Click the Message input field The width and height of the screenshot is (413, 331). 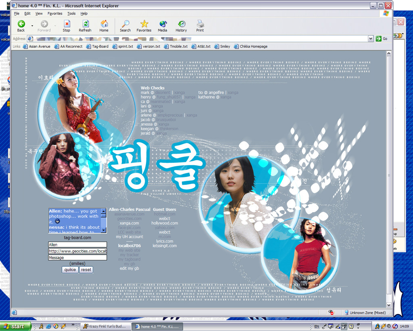(x=77, y=257)
